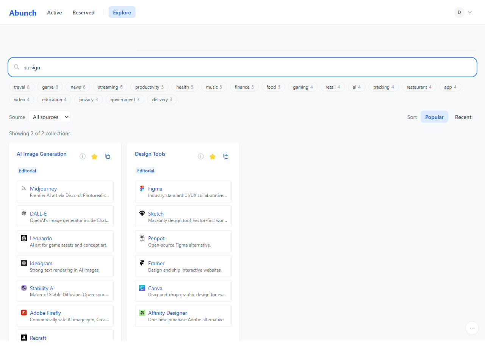
Task: Open the Midjourney link
Action: coord(44,189)
